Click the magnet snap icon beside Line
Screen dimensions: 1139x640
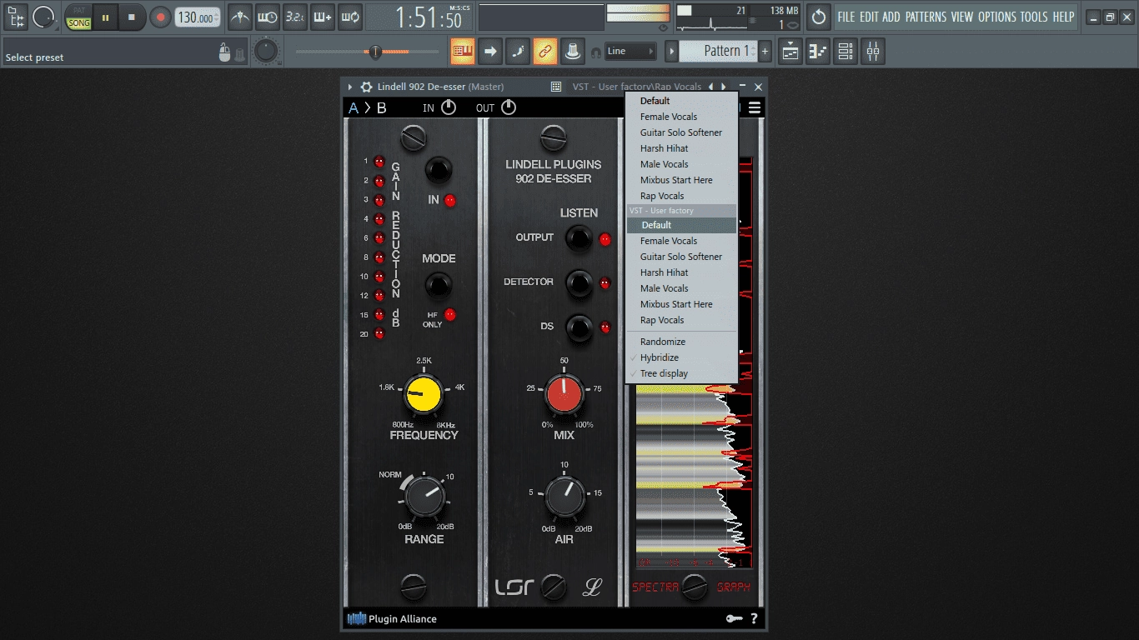point(595,52)
